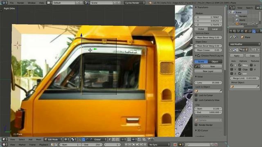Open the 3D viewport Select menu
Image resolution: width=262 pixels, height=147 pixels.
(22, 139)
